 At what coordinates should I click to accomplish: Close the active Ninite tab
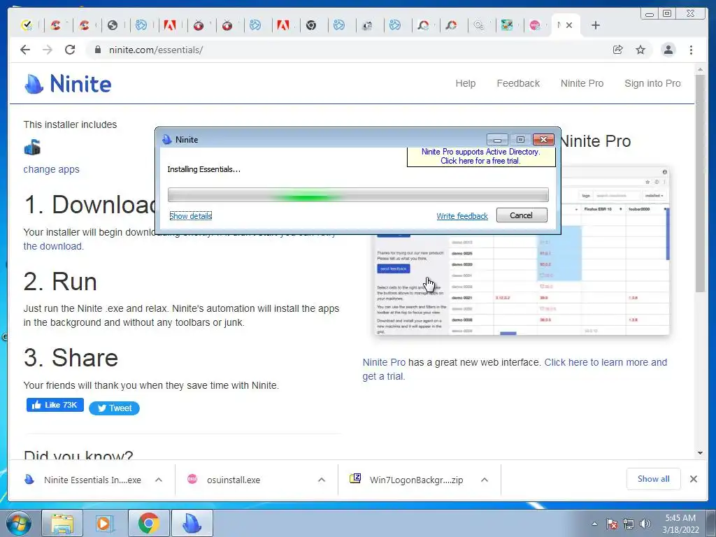[x=569, y=25]
